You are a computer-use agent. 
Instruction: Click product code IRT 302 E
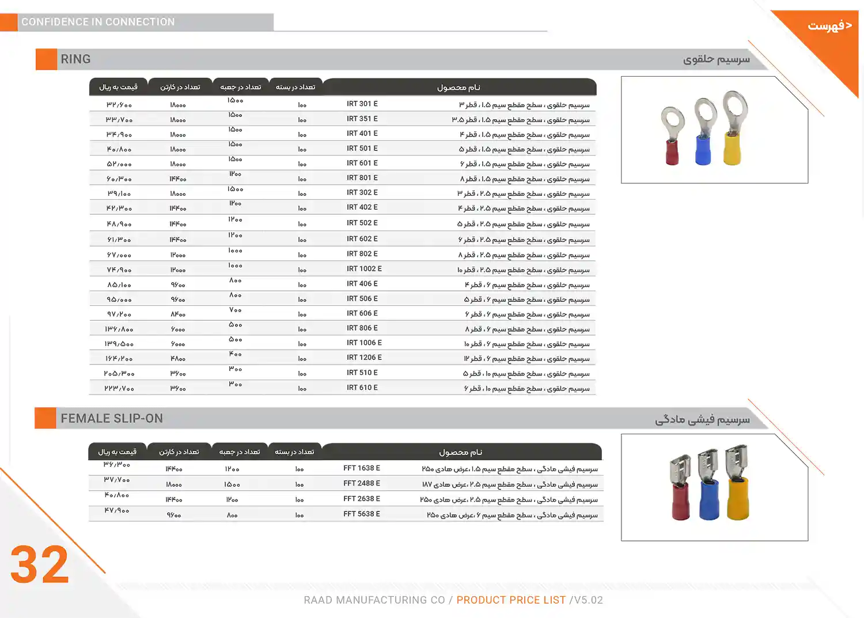[x=362, y=193]
